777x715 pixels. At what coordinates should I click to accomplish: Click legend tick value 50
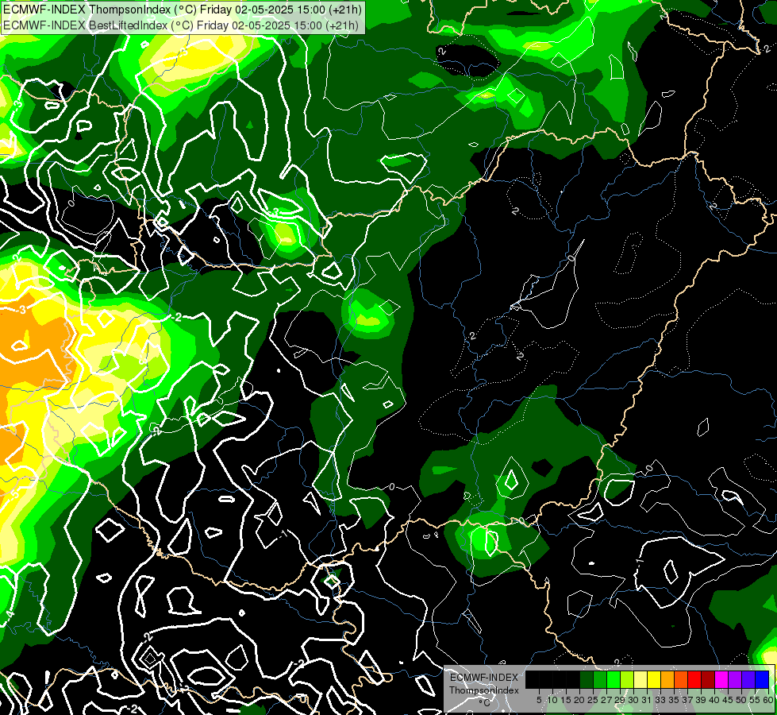tap(741, 700)
